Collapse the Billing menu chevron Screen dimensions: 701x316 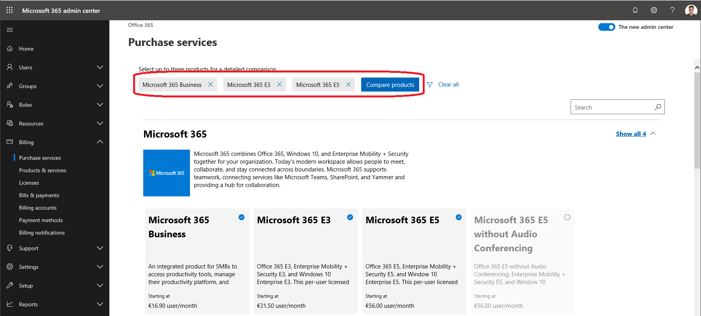(x=100, y=142)
